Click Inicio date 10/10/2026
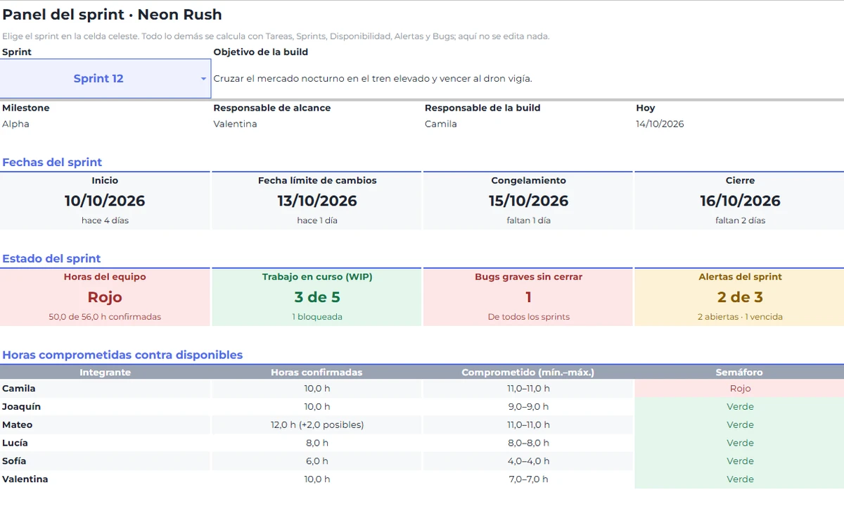 coord(105,201)
